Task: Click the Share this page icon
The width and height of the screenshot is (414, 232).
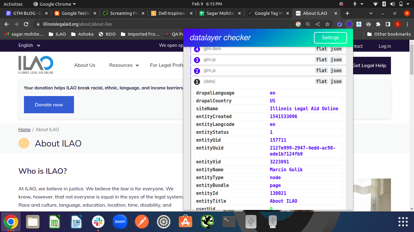Action: click(x=317, y=24)
